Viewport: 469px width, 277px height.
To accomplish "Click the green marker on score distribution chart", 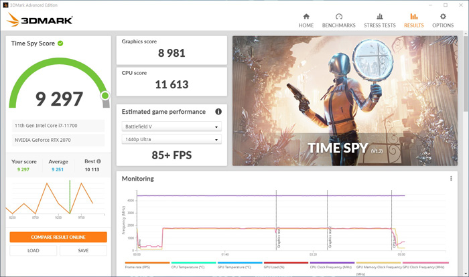I will 70,197.
